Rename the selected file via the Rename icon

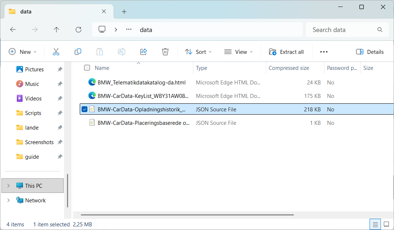point(122,52)
